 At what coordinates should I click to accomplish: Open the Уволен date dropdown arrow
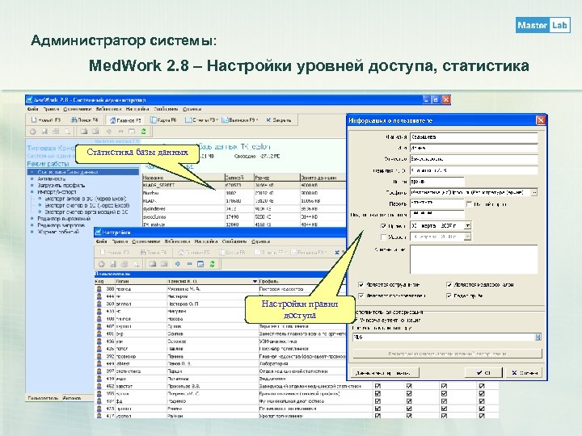pyautogui.click(x=468, y=237)
